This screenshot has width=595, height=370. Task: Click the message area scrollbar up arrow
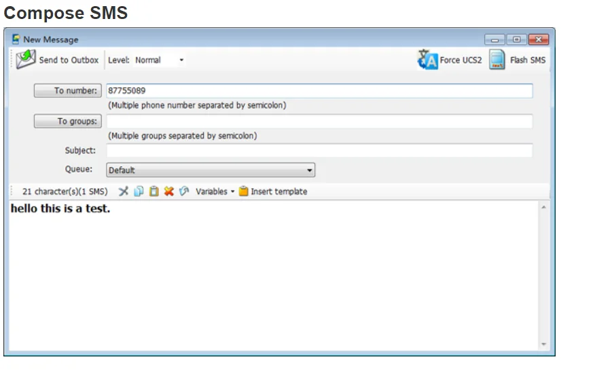[544, 207]
